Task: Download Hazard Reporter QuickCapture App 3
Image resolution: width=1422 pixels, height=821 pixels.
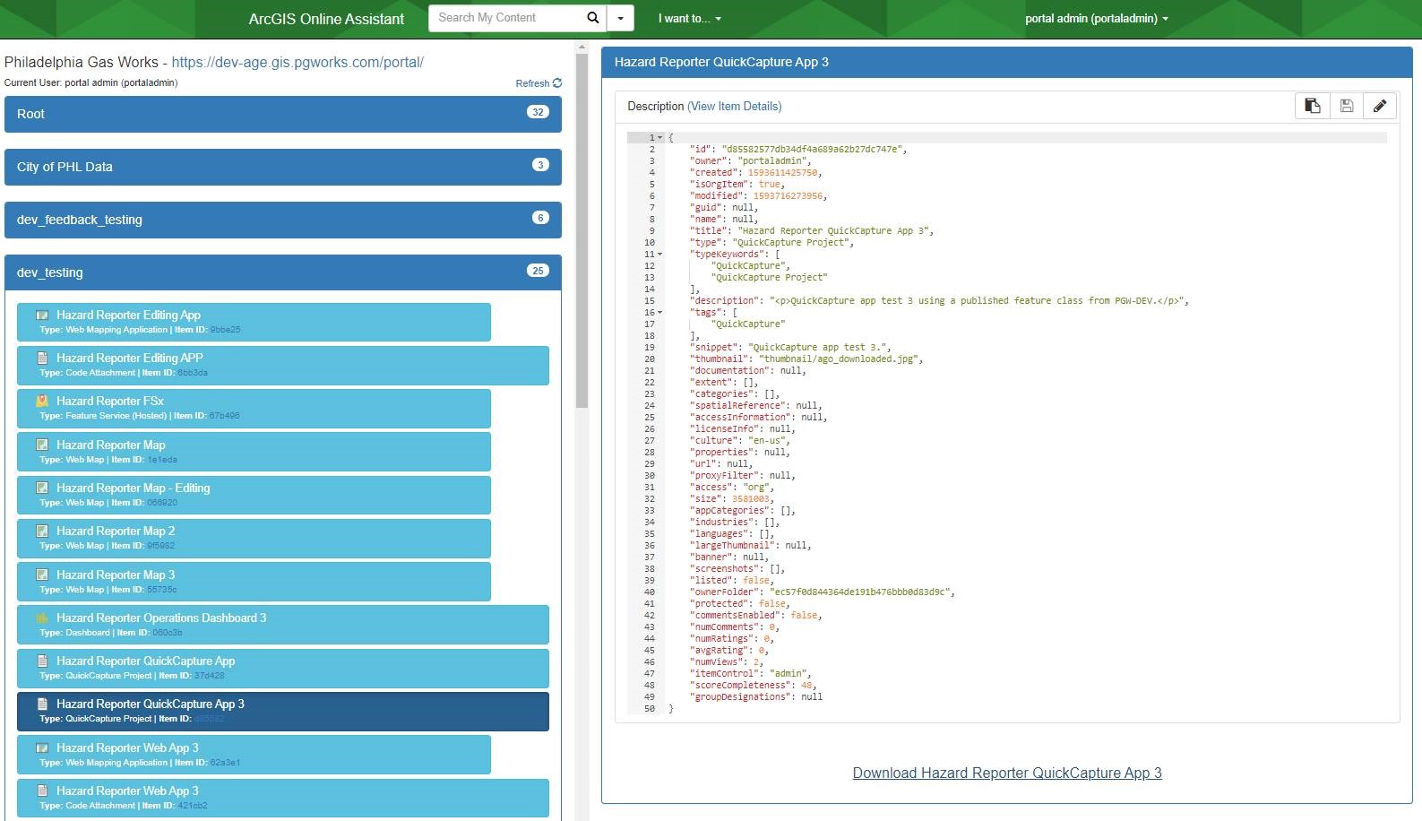Action: [x=1007, y=773]
